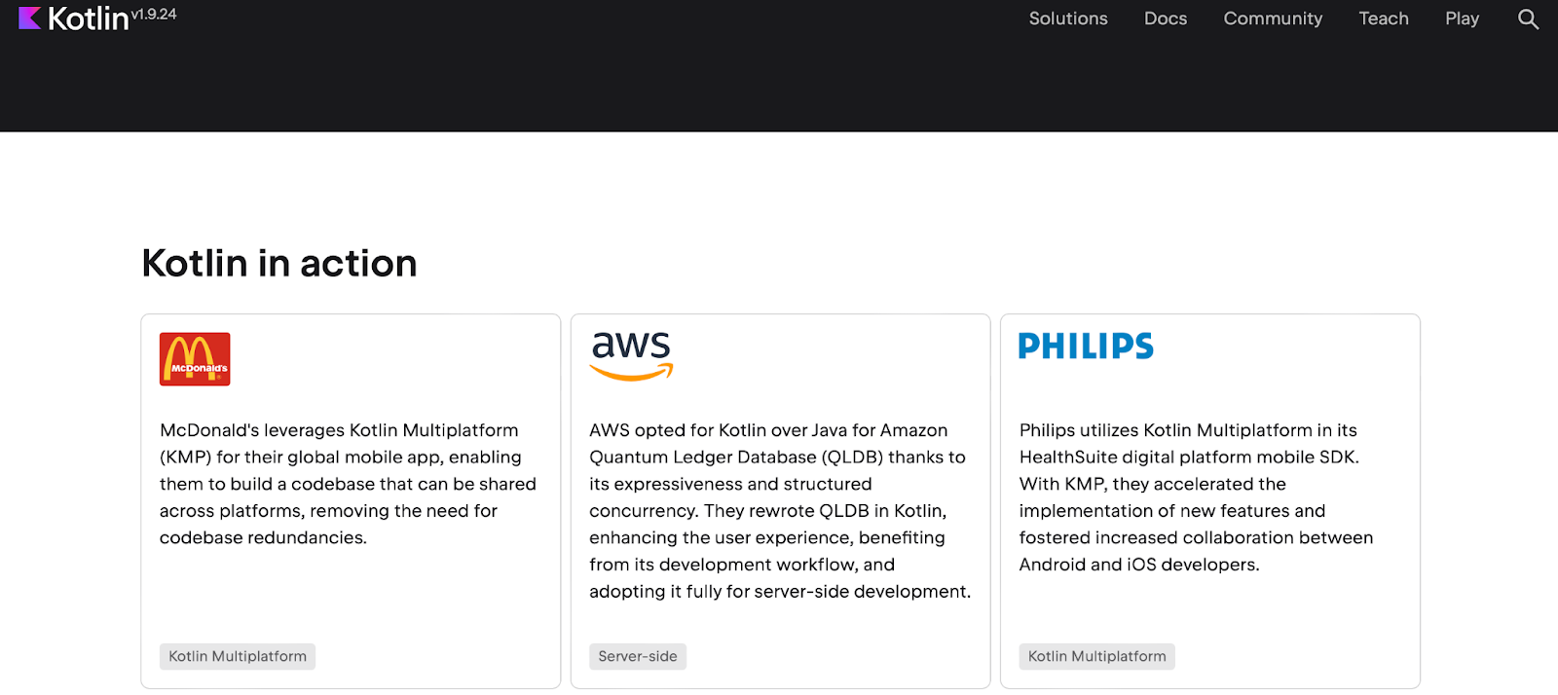Click the Kotlin wordmark in header
This screenshot has width=1558, height=695.
point(88,18)
